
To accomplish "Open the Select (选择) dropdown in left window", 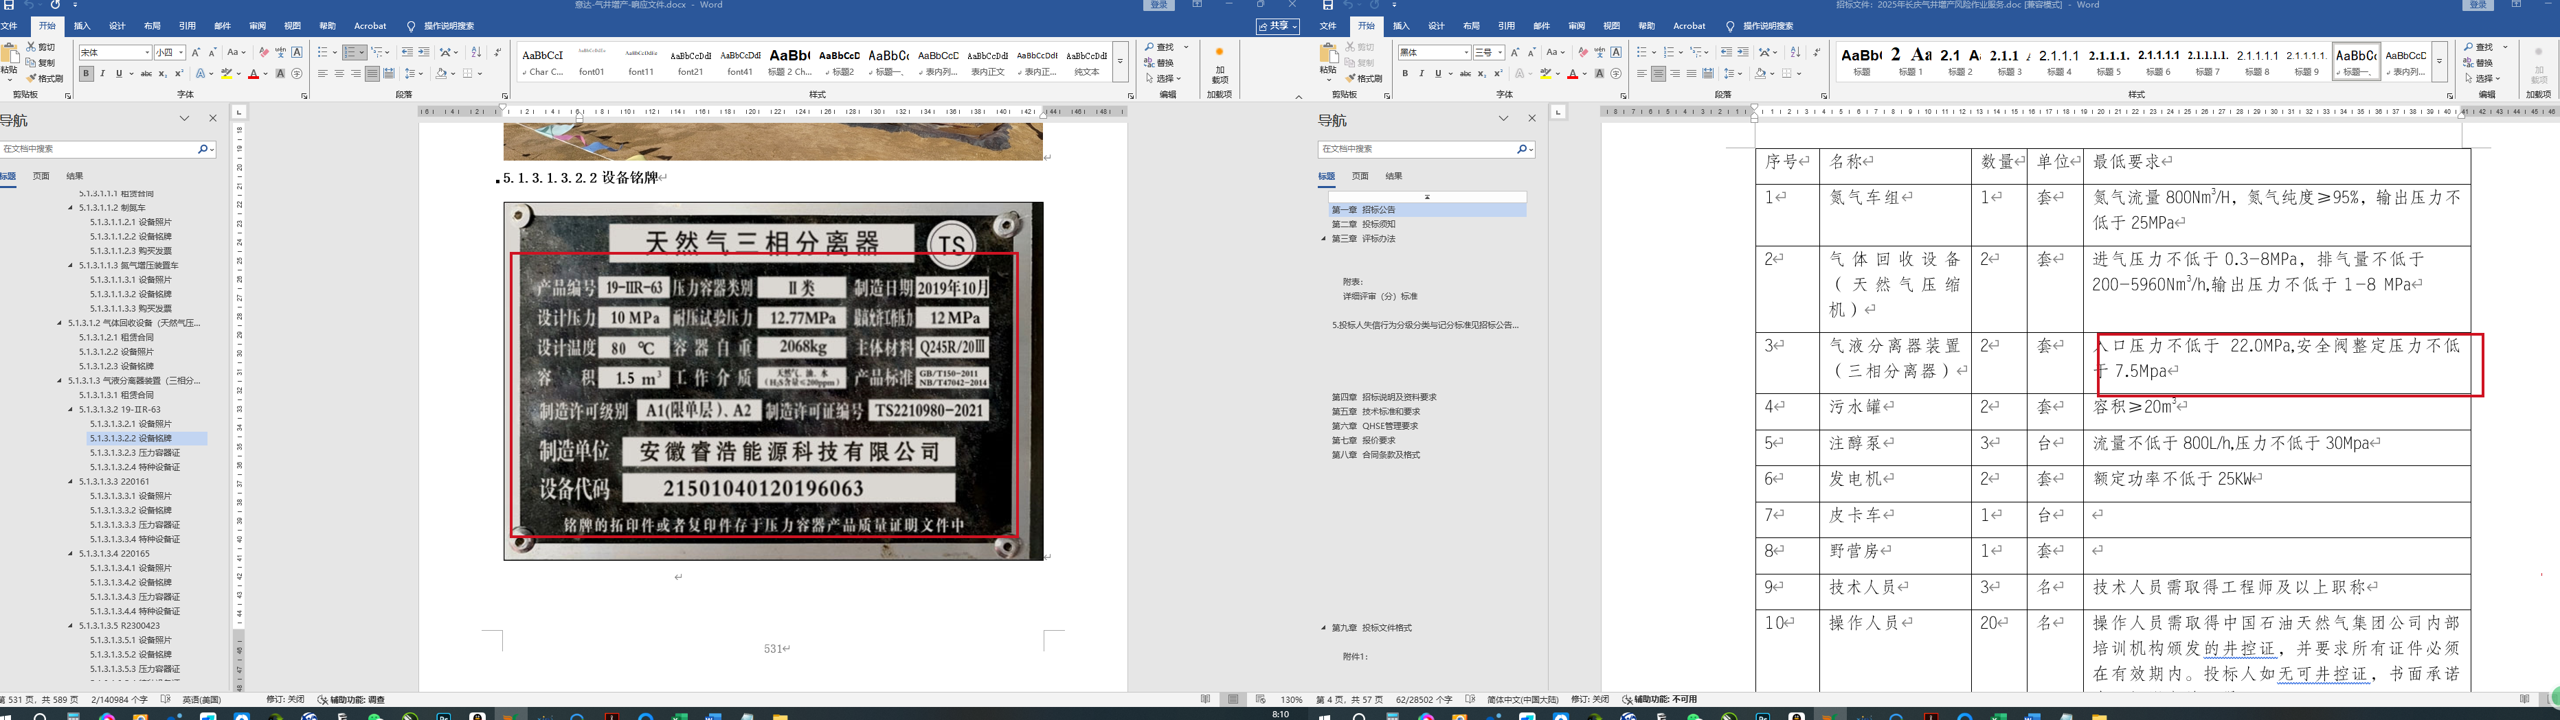I will tap(1163, 78).
